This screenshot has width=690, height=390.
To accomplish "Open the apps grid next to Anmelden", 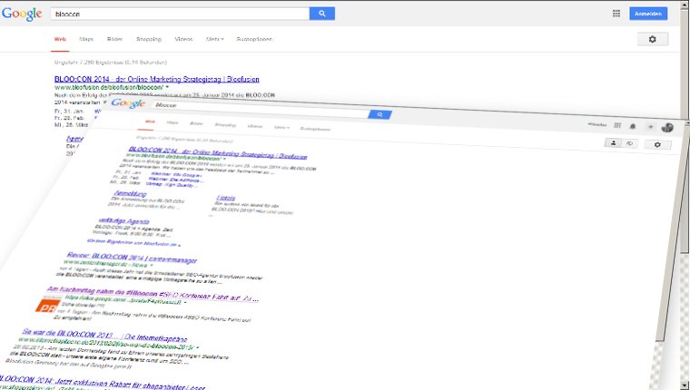I will coord(616,14).
